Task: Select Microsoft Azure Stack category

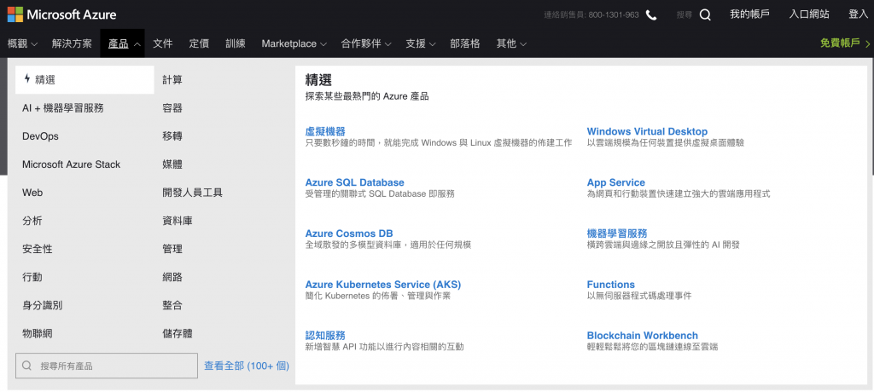Action: 72,164
